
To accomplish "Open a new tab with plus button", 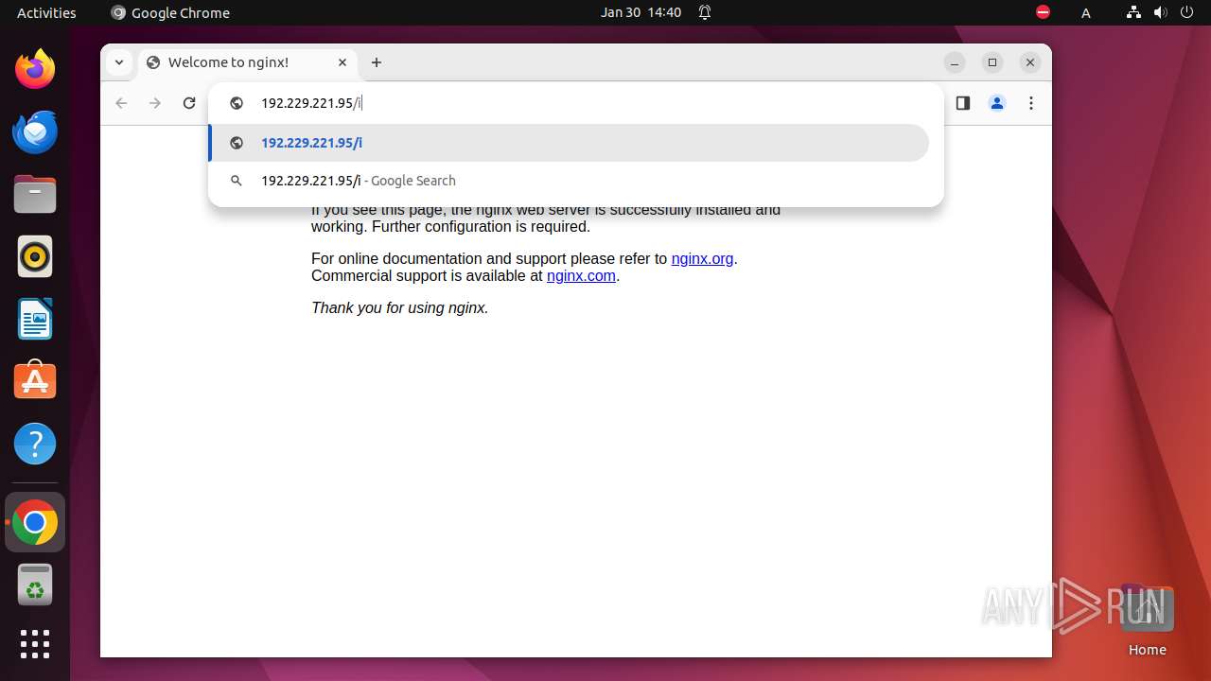I will tap(377, 62).
